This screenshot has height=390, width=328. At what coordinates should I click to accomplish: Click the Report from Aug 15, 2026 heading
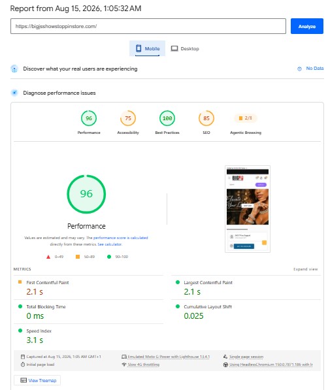[76, 8]
